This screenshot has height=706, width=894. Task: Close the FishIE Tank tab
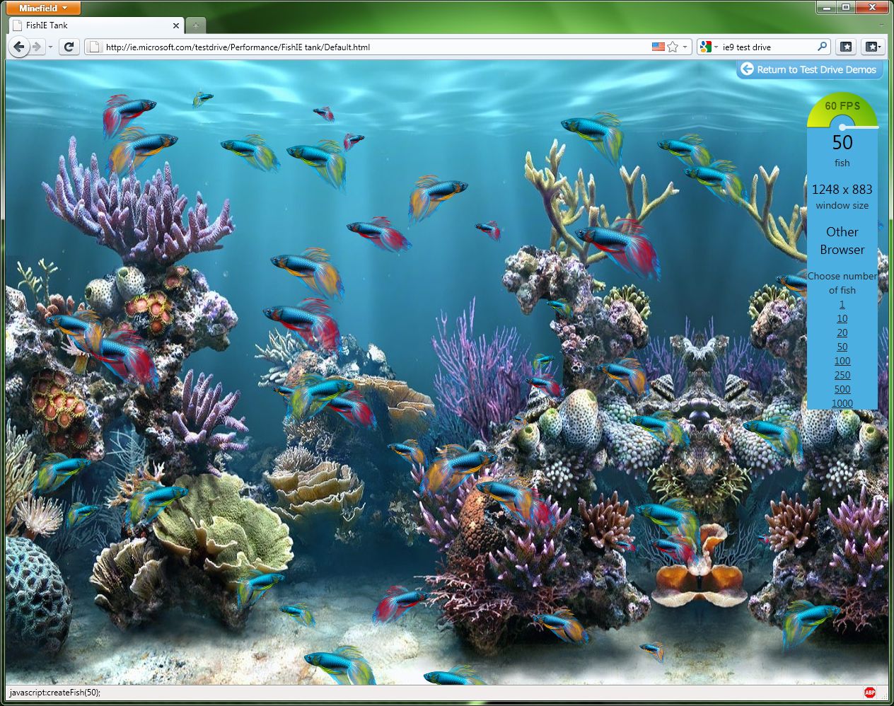click(x=176, y=25)
